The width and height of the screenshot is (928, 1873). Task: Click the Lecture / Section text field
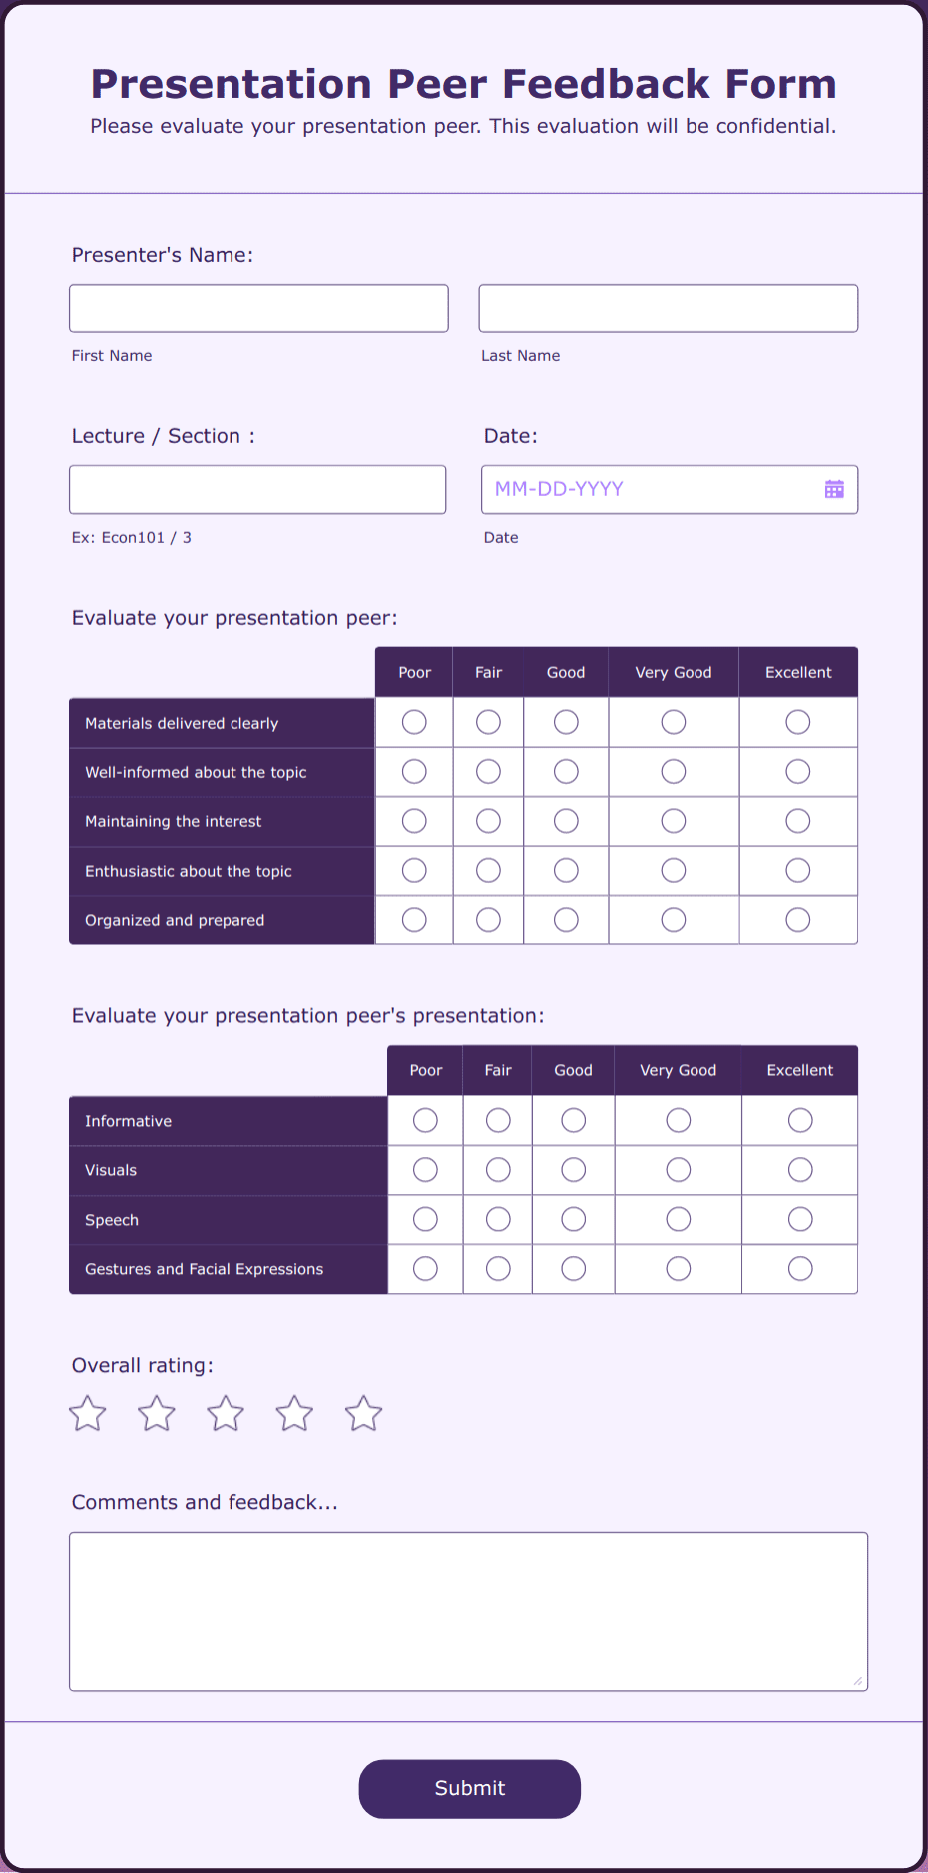tap(256, 489)
